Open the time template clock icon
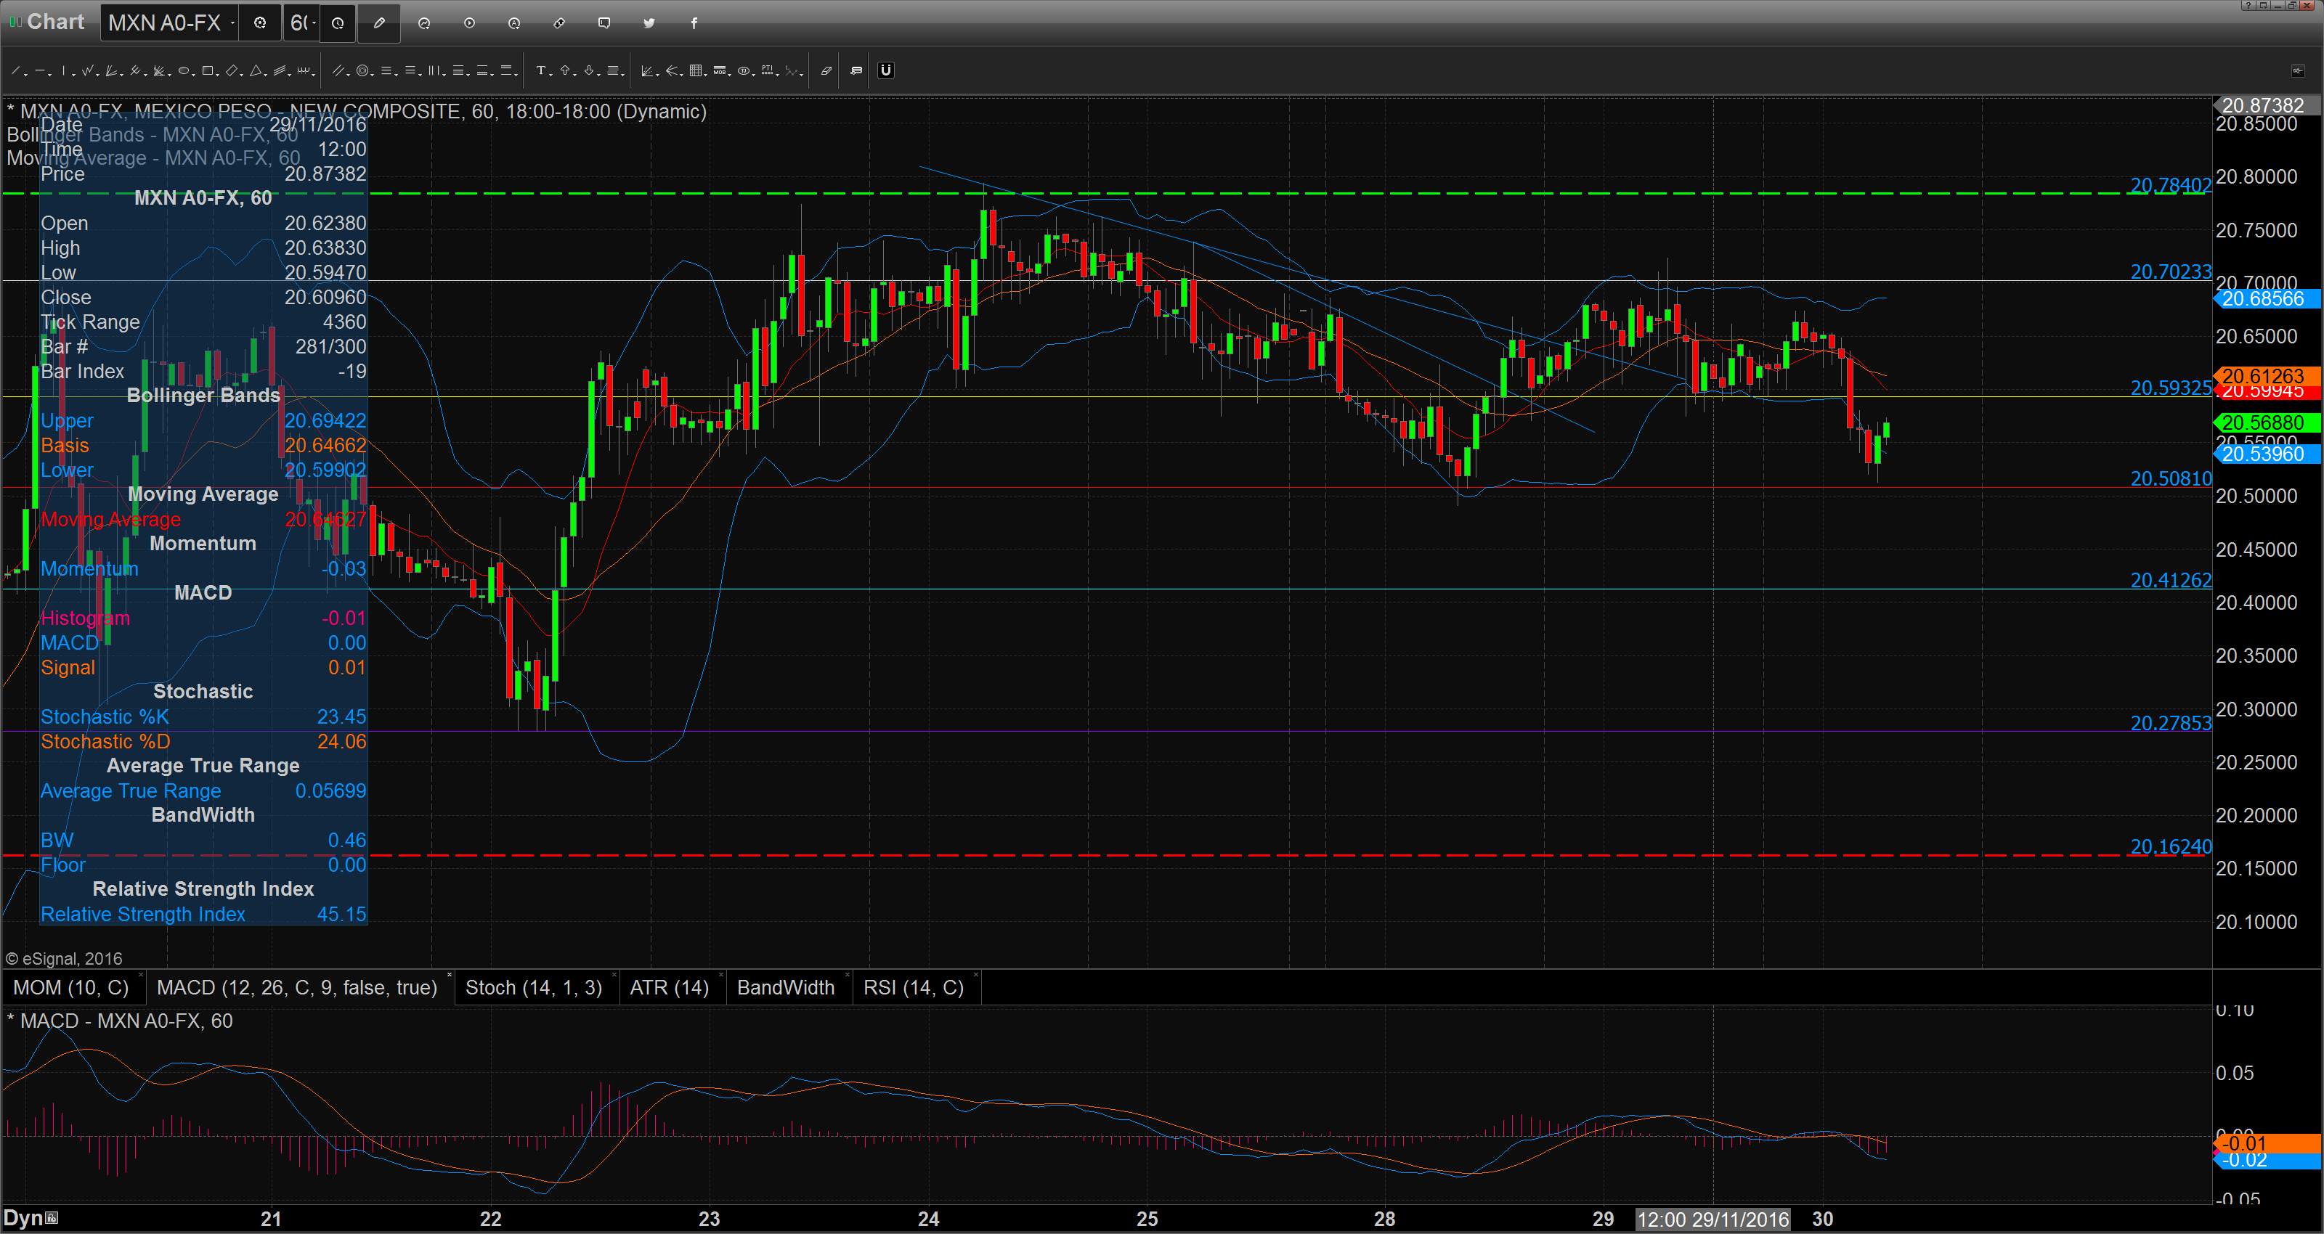Image resolution: width=2324 pixels, height=1234 pixels. tap(338, 23)
